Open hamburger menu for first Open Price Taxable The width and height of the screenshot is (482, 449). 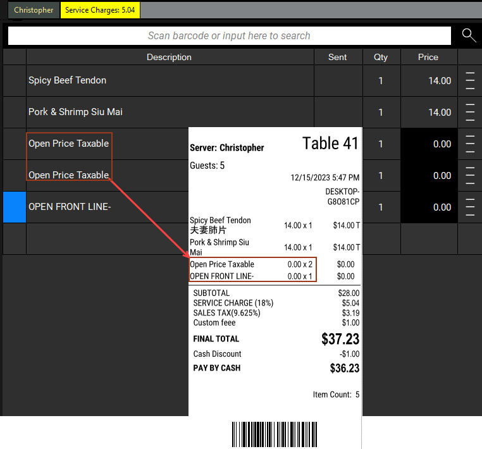(x=469, y=144)
